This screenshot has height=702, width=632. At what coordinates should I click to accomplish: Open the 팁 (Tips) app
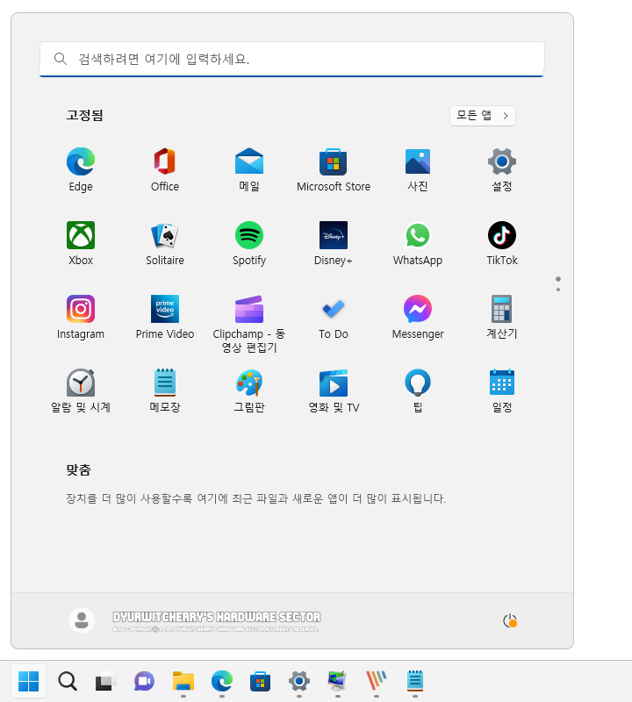418,390
